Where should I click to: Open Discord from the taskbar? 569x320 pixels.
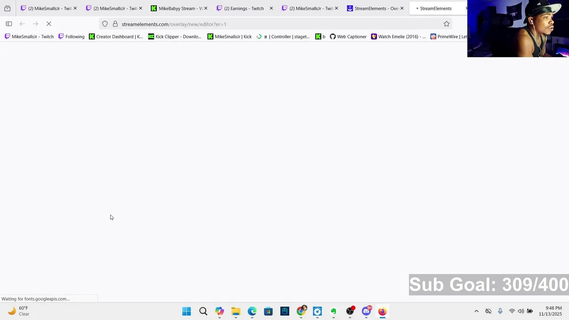coord(366,312)
